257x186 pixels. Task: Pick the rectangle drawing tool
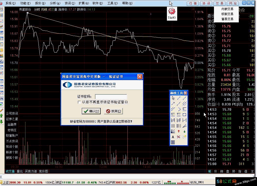[185, 115]
